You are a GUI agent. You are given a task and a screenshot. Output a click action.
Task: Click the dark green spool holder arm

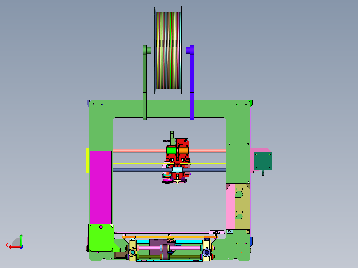pos(145,83)
